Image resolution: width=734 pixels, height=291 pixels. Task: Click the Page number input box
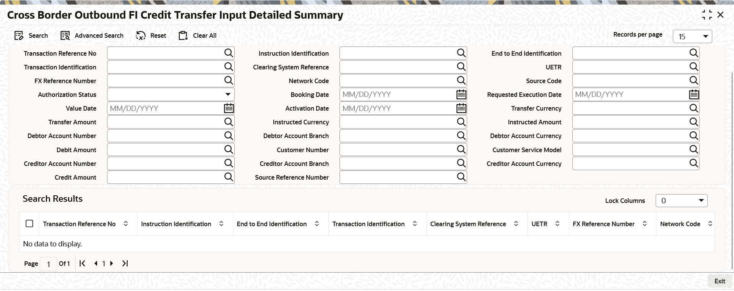pos(49,264)
